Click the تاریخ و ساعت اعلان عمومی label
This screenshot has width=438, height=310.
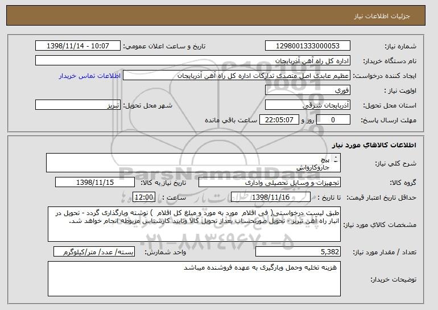[x=164, y=46]
